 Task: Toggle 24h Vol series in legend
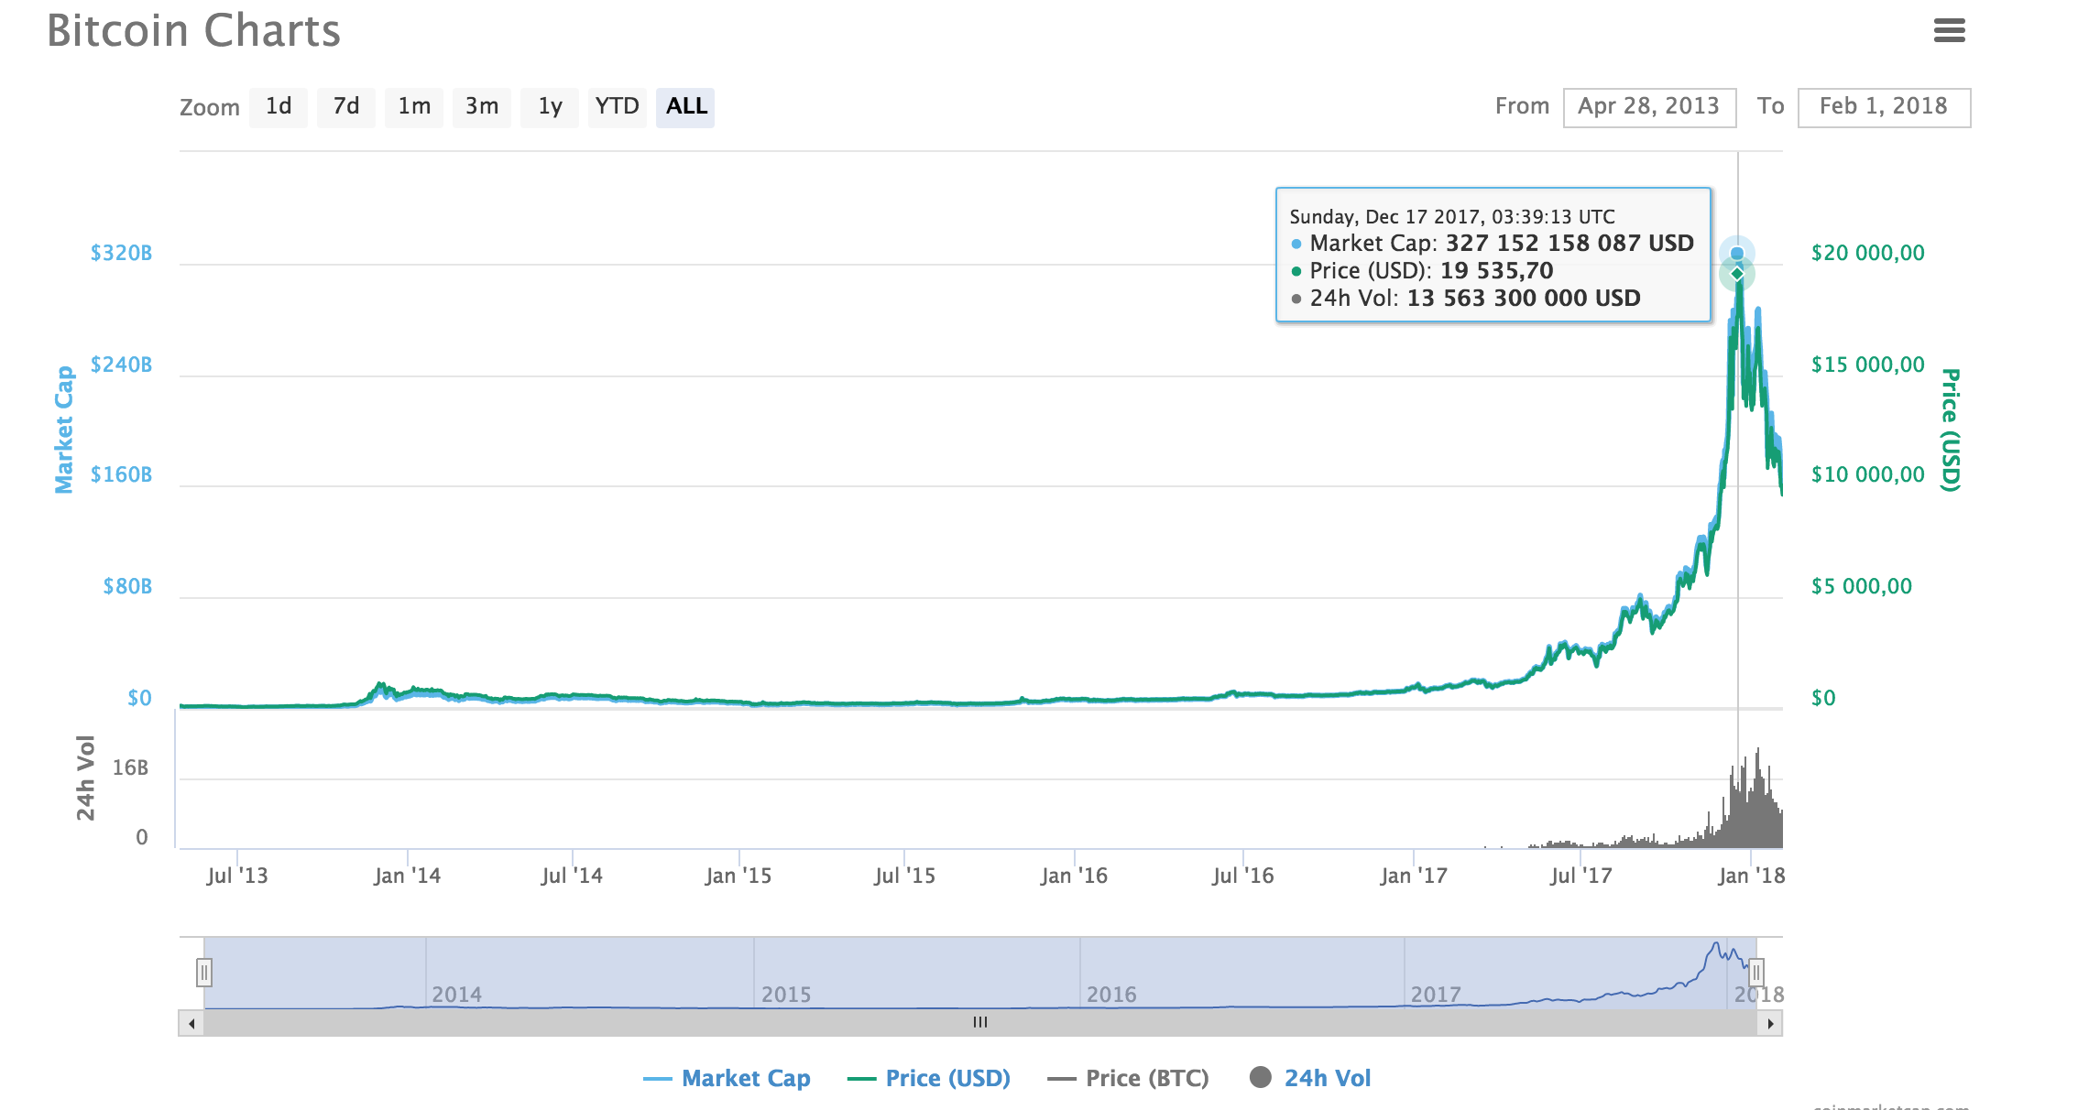click(1310, 1079)
